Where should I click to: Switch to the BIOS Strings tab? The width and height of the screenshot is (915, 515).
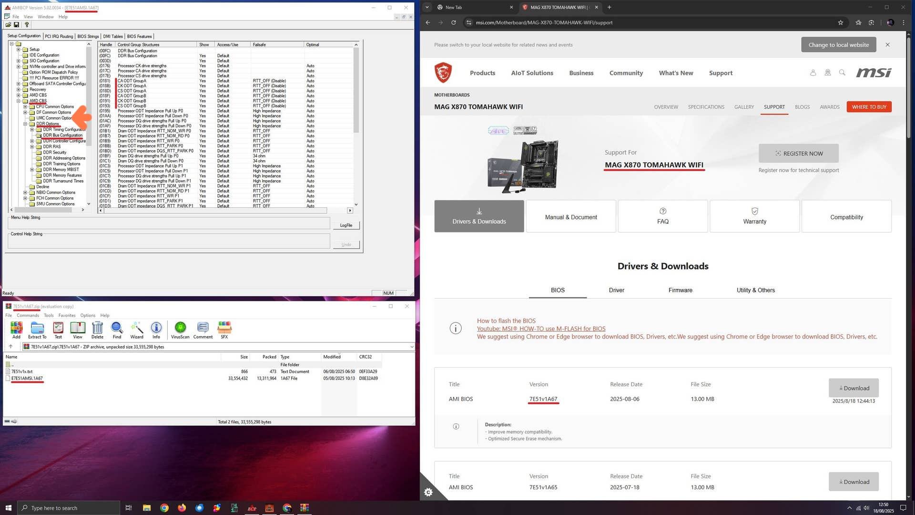[x=88, y=36]
